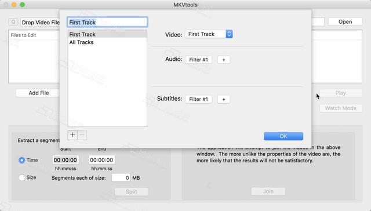Click the Open button

345,22
